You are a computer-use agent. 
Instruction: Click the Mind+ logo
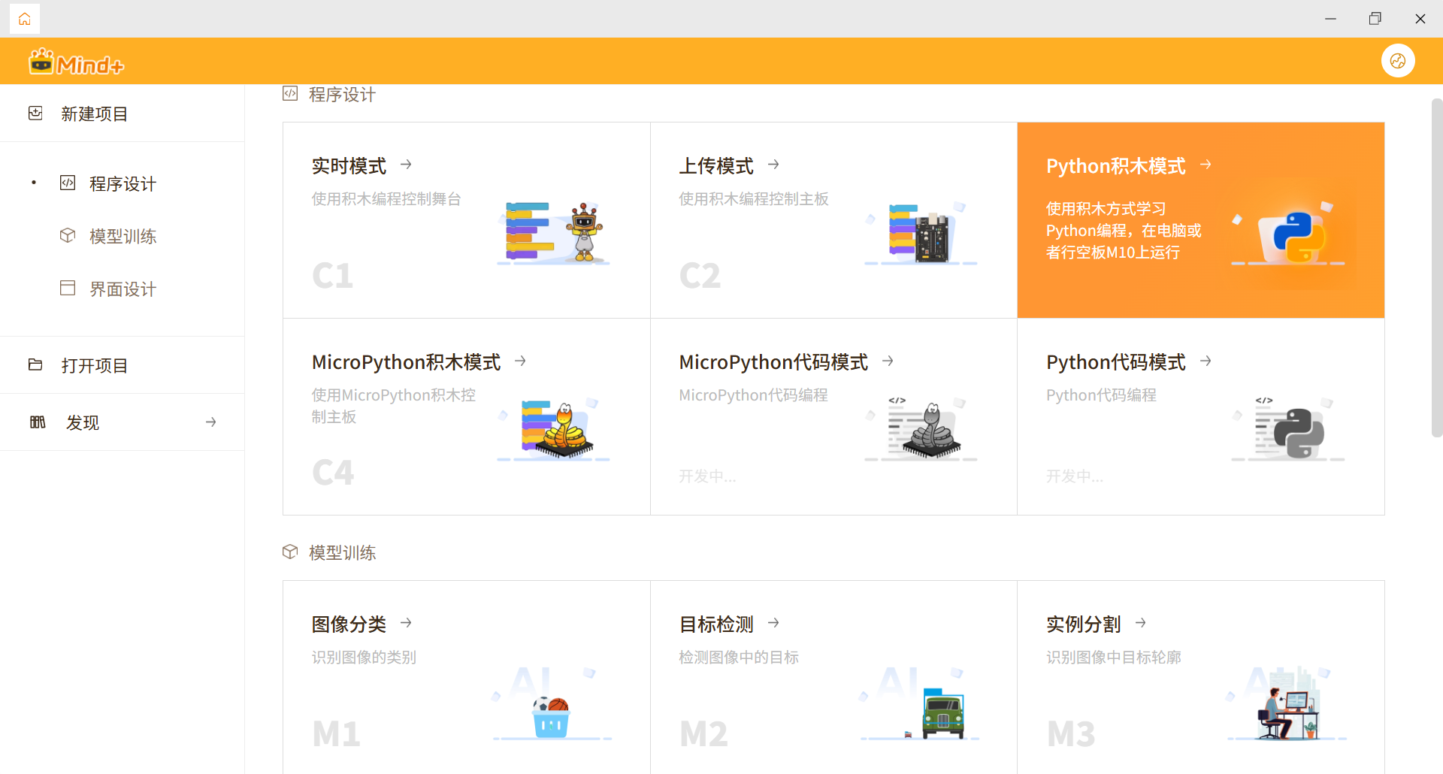tap(76, 62)
